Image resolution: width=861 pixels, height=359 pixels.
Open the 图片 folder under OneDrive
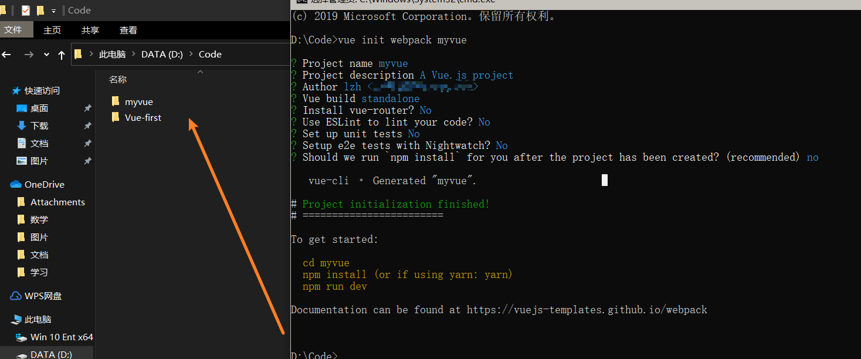(x=39, y=237)
